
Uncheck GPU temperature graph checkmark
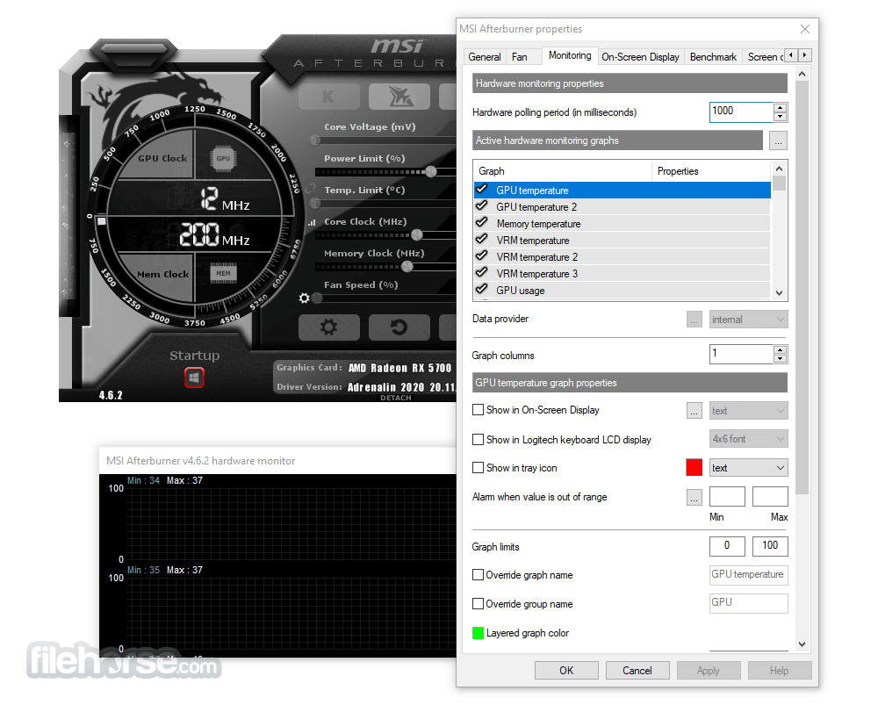tap(481, 190)
